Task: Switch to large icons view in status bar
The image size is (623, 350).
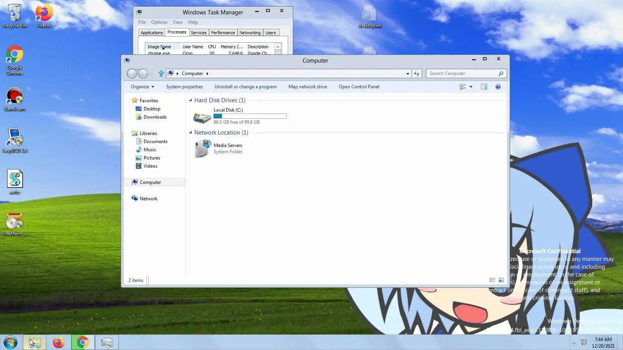Action: 501,280
